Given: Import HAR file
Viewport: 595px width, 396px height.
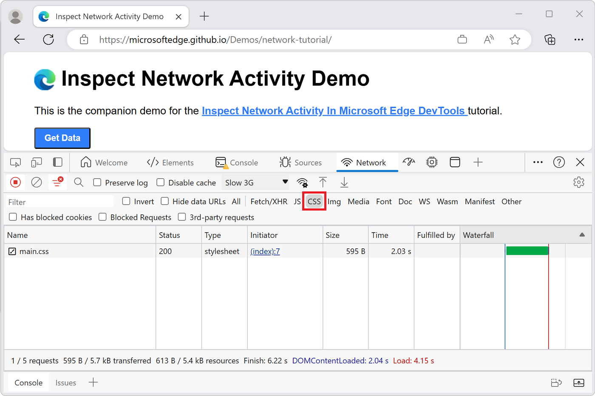Looking at the screenshot, I should [x=323, y=182].
